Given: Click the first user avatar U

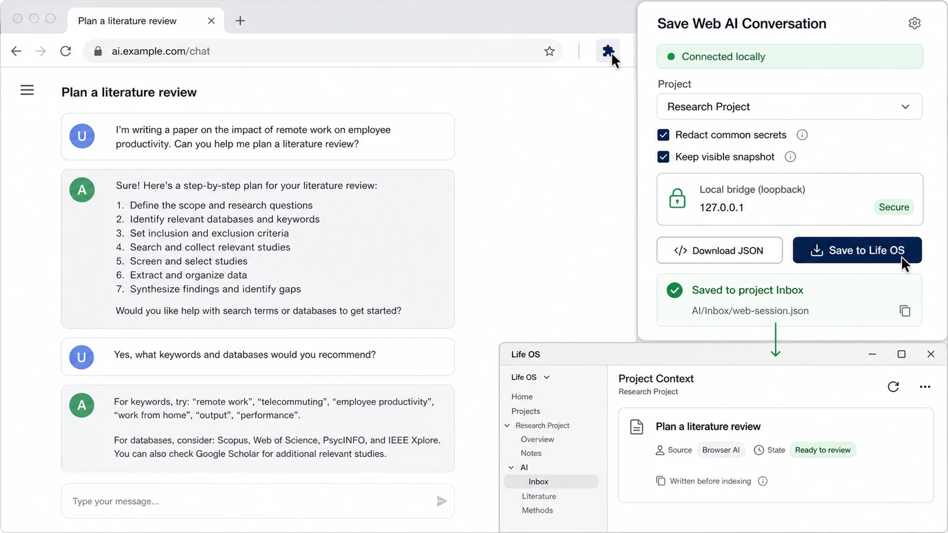Looking at the screenshot, I should click(x=82, y=136).
